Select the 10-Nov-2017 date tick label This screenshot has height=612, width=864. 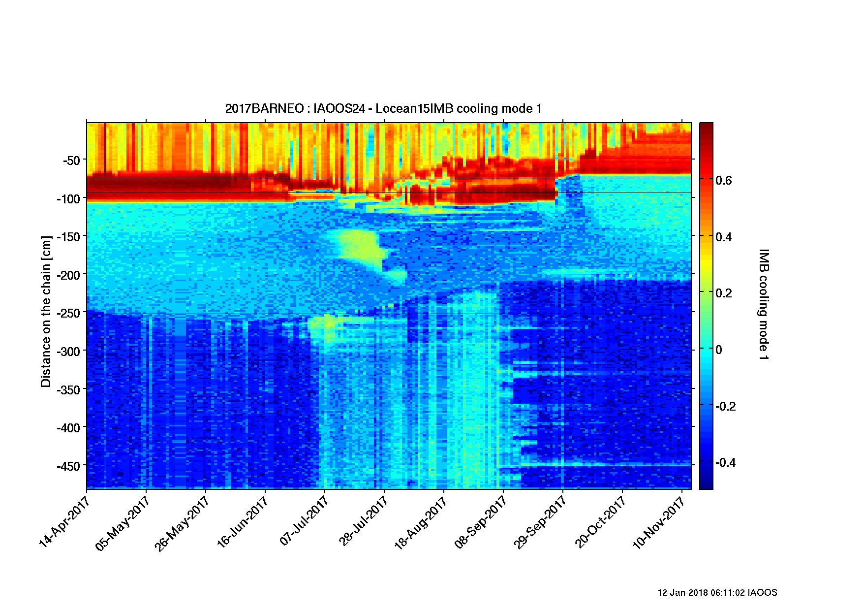[659, 523]
